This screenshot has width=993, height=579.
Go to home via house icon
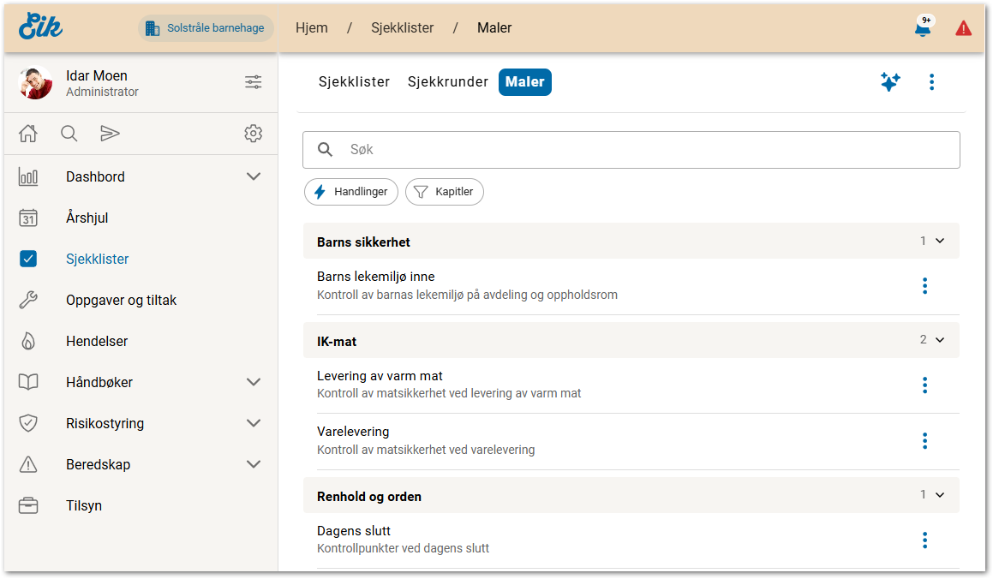point(28,133)
